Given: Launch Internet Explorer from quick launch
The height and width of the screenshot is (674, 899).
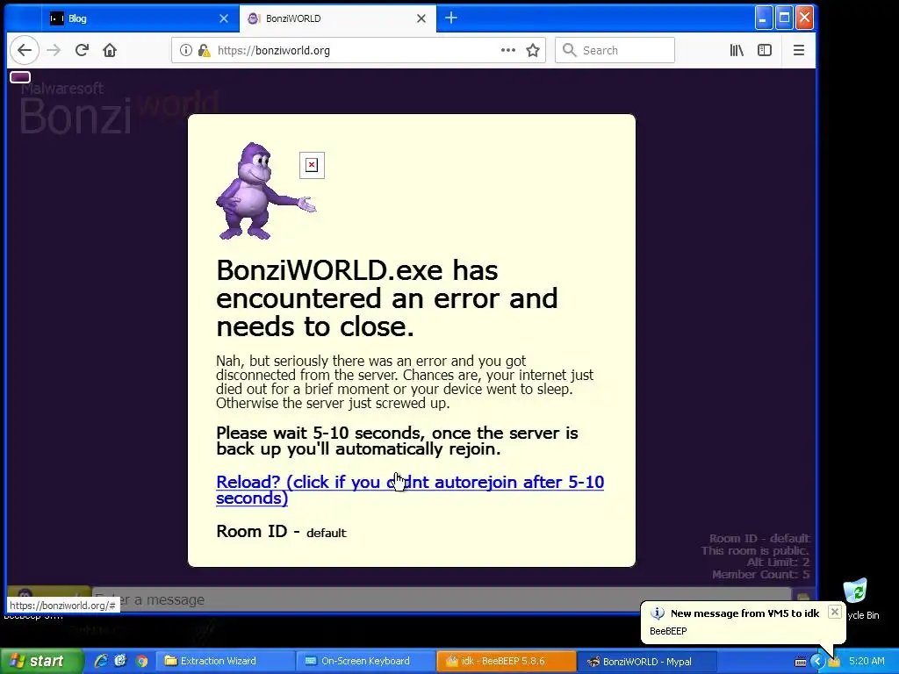Looking at the screenshot, I should click(101, 661).
